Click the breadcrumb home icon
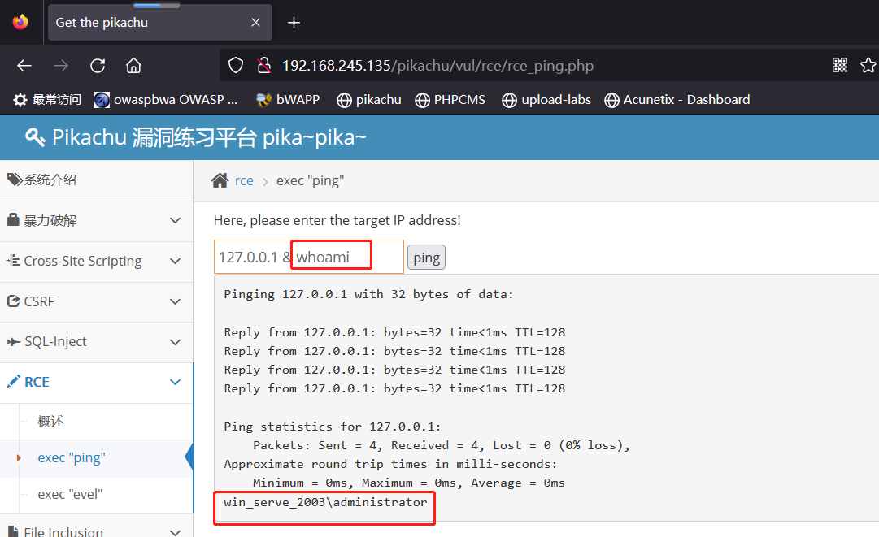 pyautogui.click(x=220, y=180)
